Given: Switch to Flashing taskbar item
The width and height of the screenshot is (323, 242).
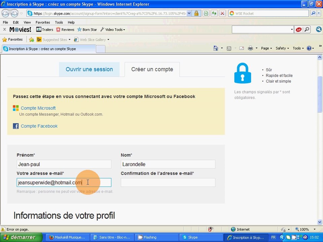Looking at the screenshot, I should 156,237.
